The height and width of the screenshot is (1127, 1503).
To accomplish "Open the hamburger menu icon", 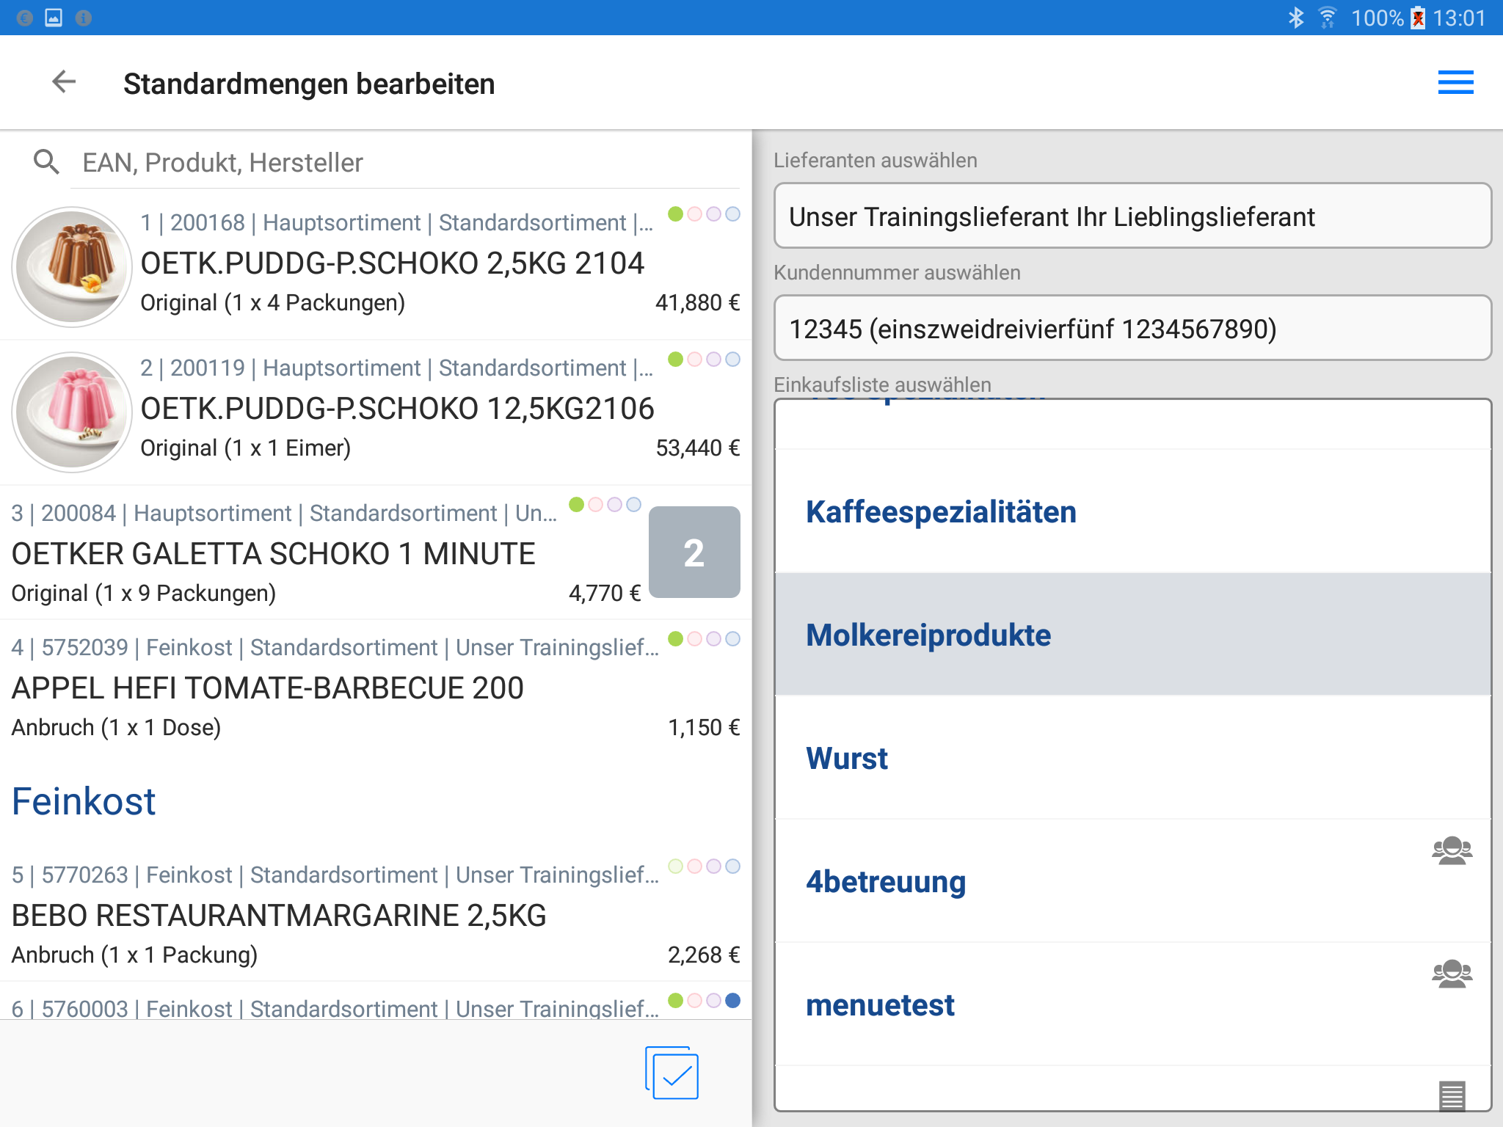I will pyautogui.click(x=1455, y=83).
